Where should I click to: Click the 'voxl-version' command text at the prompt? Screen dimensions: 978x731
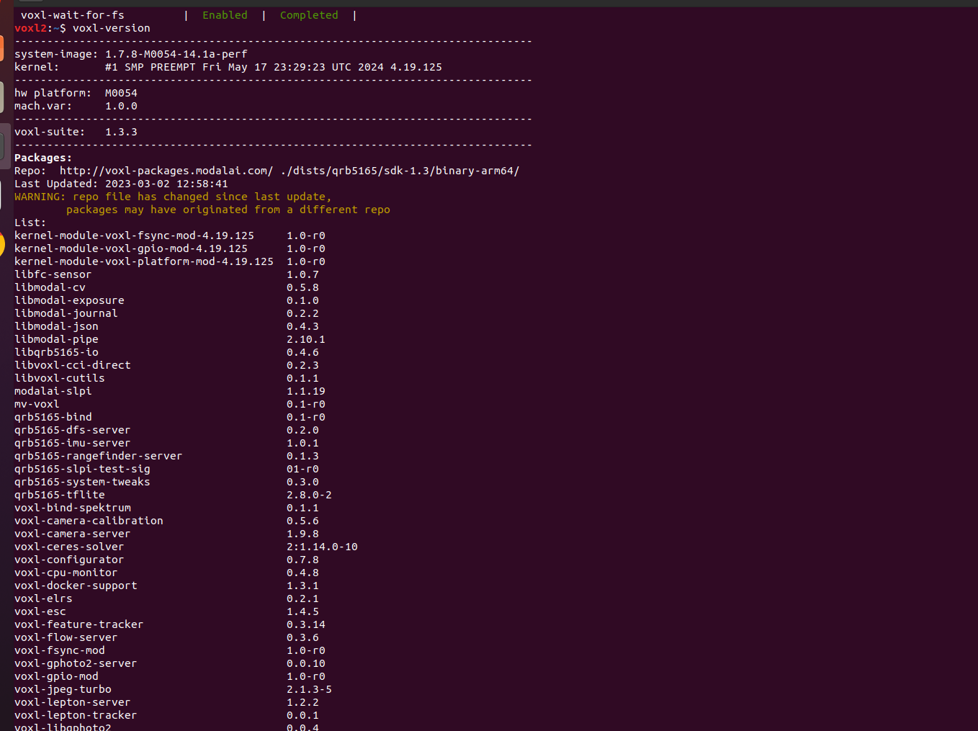pyautogui.click(x=112, y=28)
